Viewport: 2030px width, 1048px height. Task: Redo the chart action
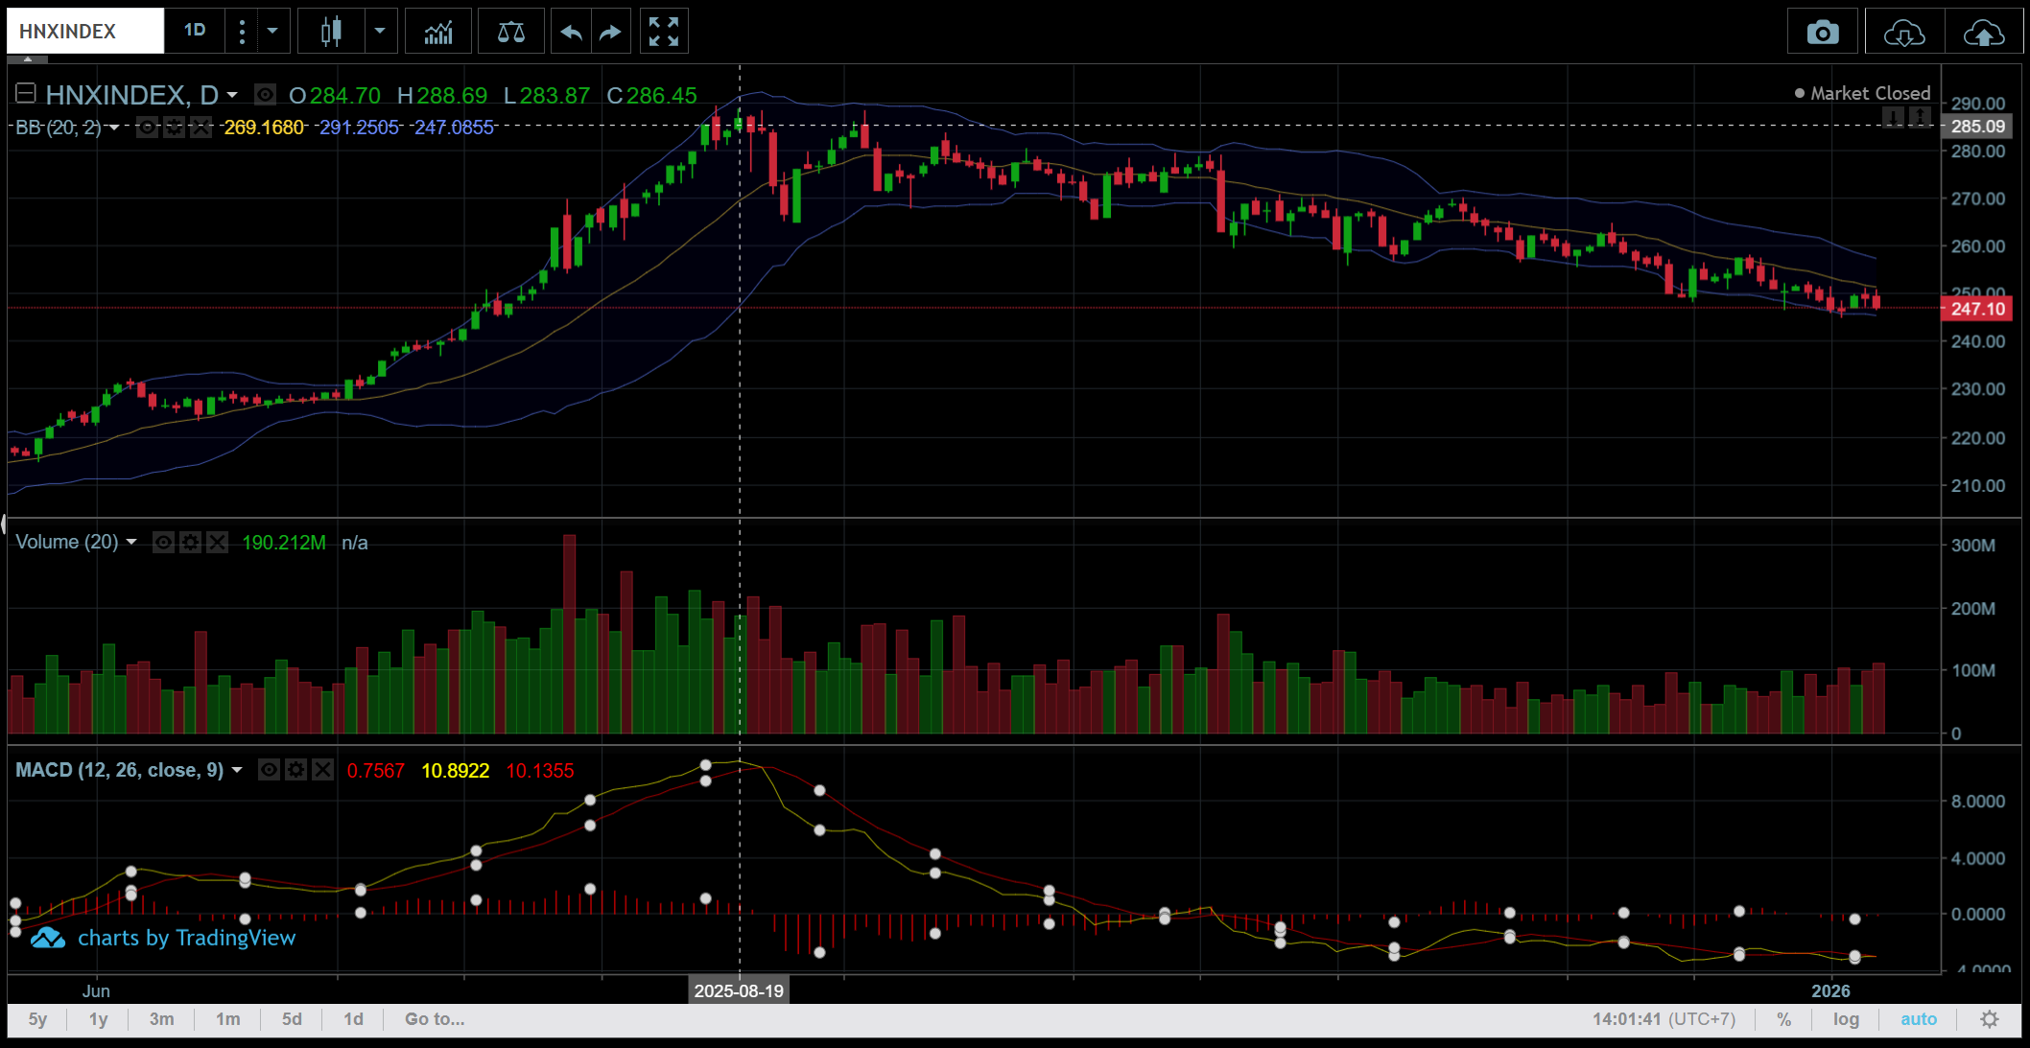point(610,32)
